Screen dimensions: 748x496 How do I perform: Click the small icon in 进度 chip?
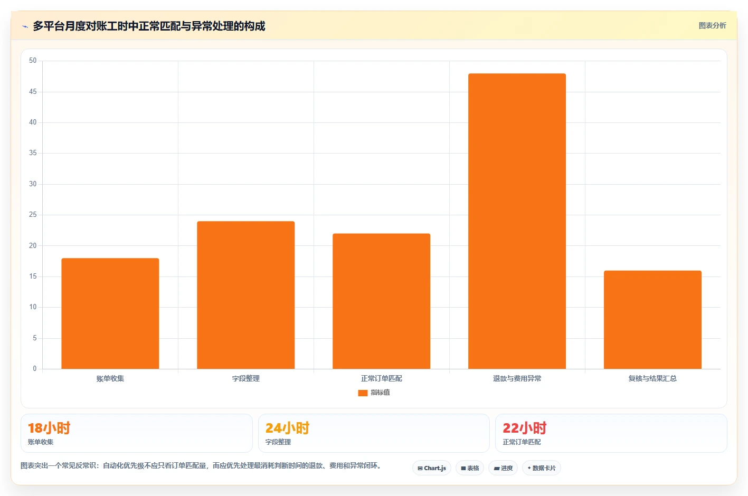pos(497,469)
